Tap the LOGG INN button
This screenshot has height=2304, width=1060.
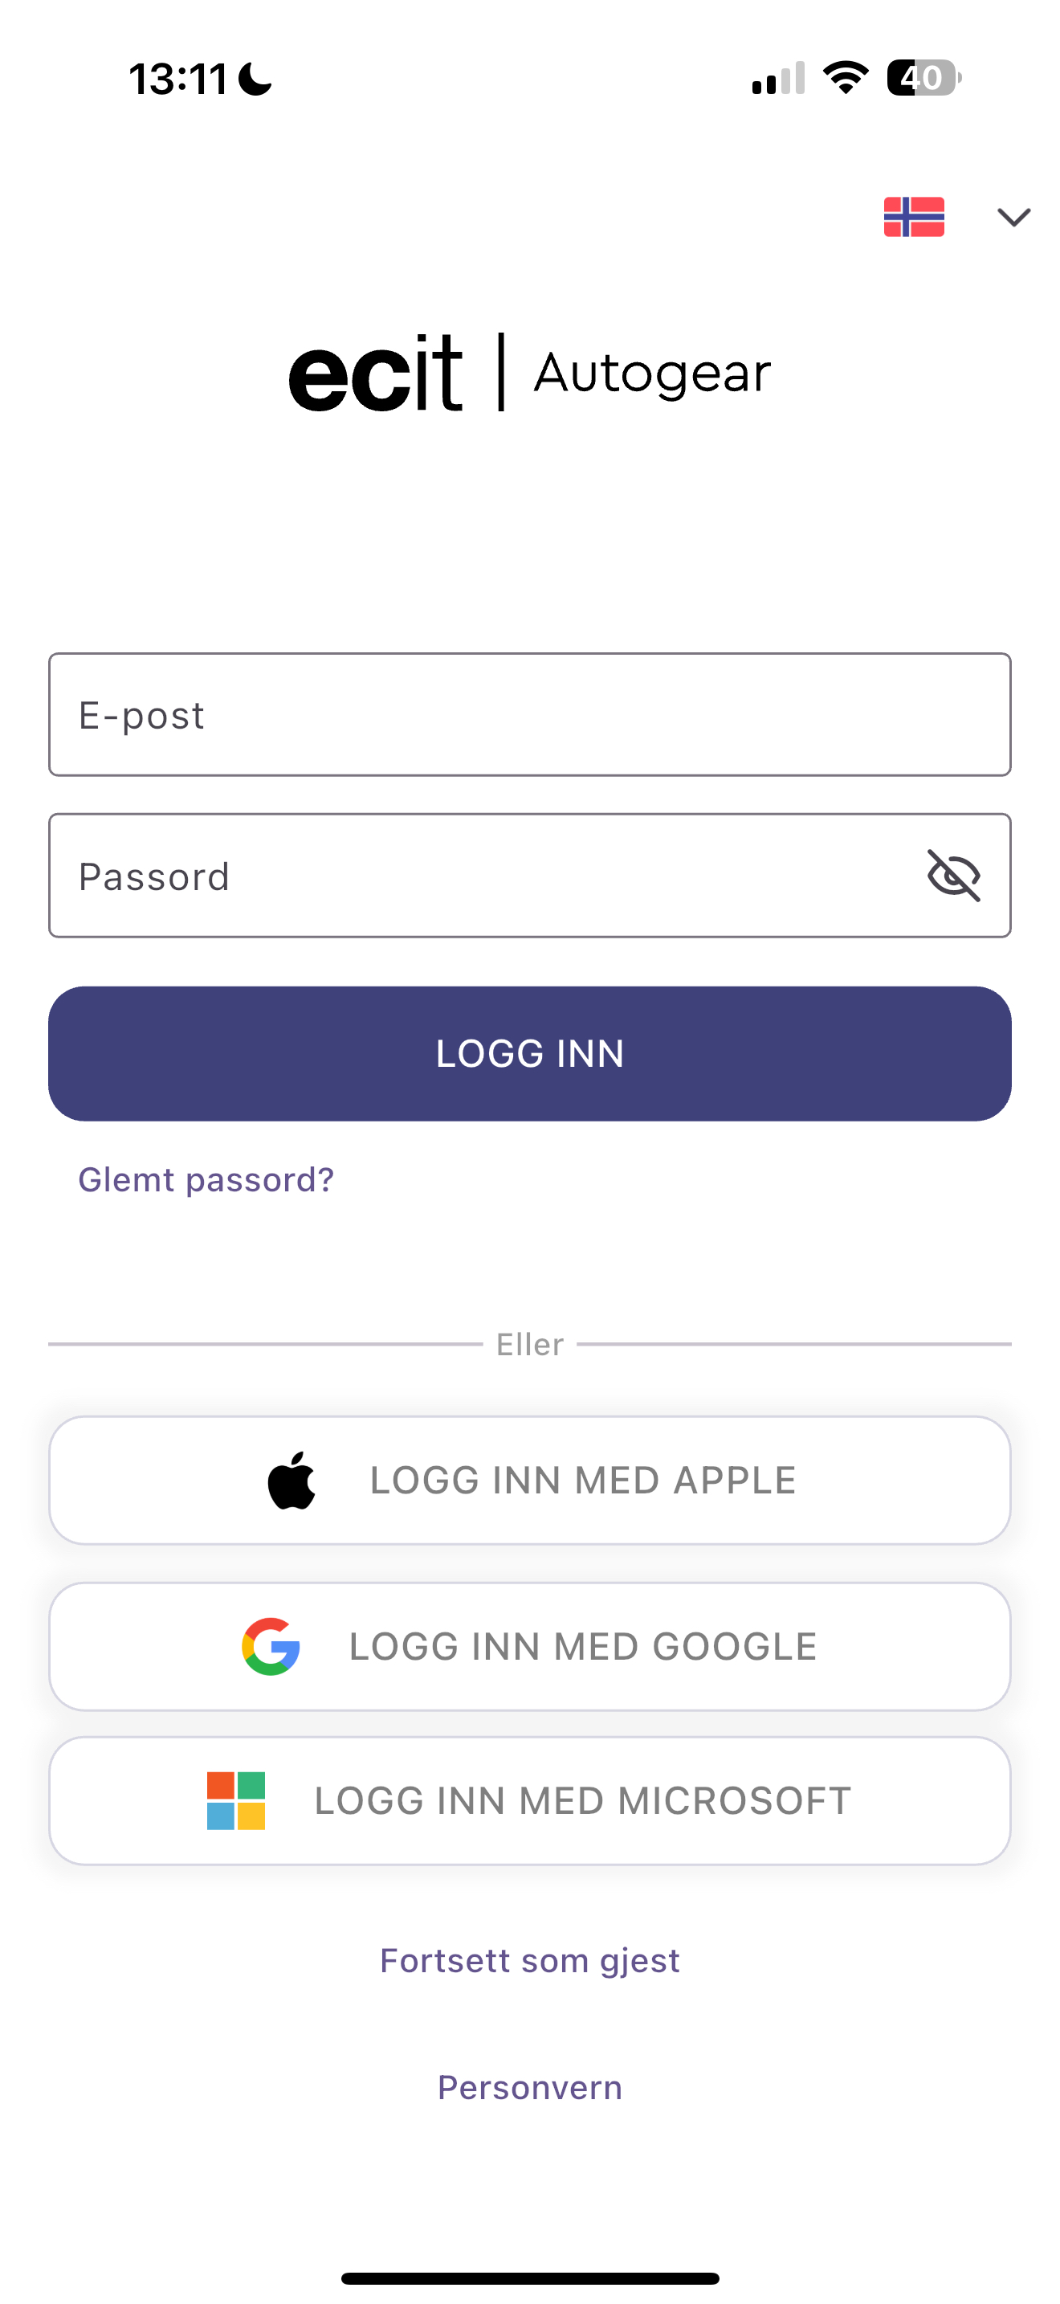tap(530, 1054)
